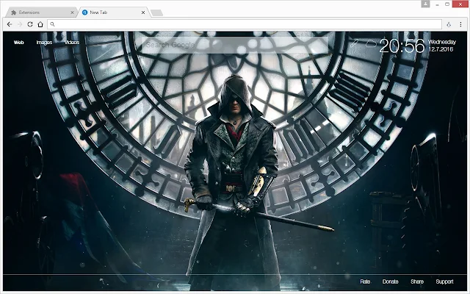The height and width of the screenshot is (294, 470).
Task: Open a new tab with the new-tab button
Action: [x=156, y=12]
